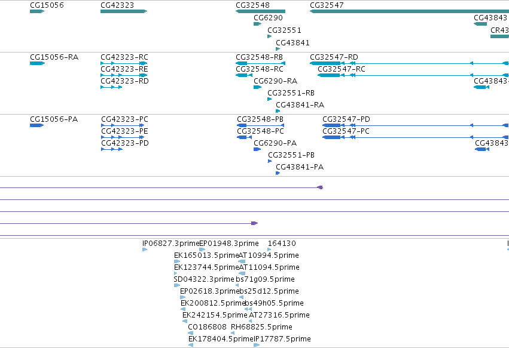Select the RH68825.5prime EST
This screenshot has height=348, width=509.
233,333
